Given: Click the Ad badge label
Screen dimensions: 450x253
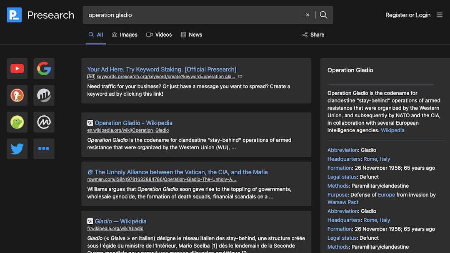Looking at the screenshot, I should [91, 77].
